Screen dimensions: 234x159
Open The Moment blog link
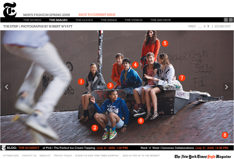click(29, 148)
